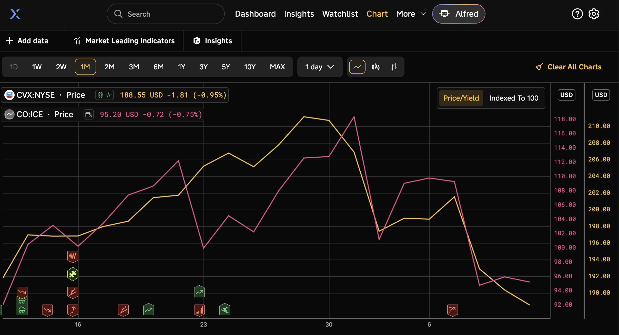The width and height of the screenshot is (619, 335).
Task: Open the left USD currency selector
Action: (x=566, y=95)
